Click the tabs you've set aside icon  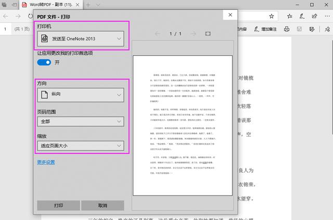(4, 5)
